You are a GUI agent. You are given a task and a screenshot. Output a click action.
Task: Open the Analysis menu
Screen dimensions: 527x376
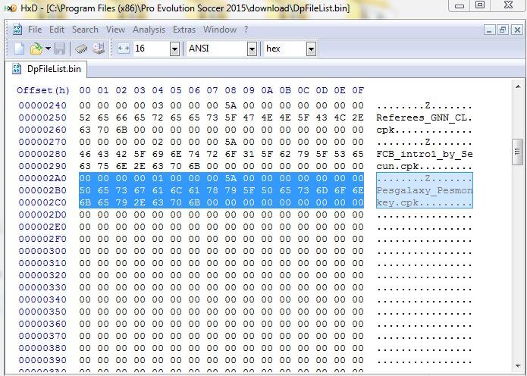pyautogui.click(x=149, y=30)
